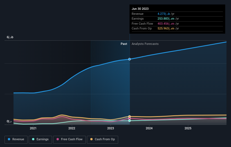Image resolution: width=231 pixels, height=147 pixels.
Task: Click the 'Analysts Forecasts' label
Action: (x=145, y=44)
